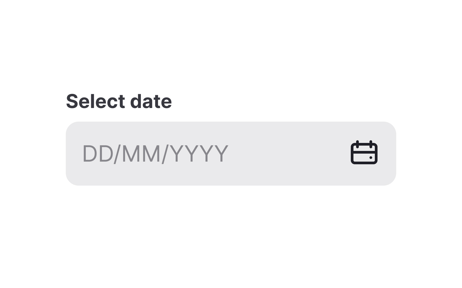Click the YYYY portion of the placeholder

coord(199,153)
